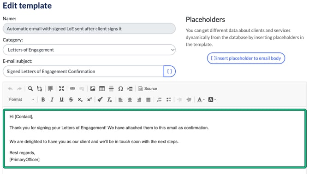Viewport: 309px width, 174px height.
Task: Remove the link with the Unlink icon
Action: click(82, 89)
